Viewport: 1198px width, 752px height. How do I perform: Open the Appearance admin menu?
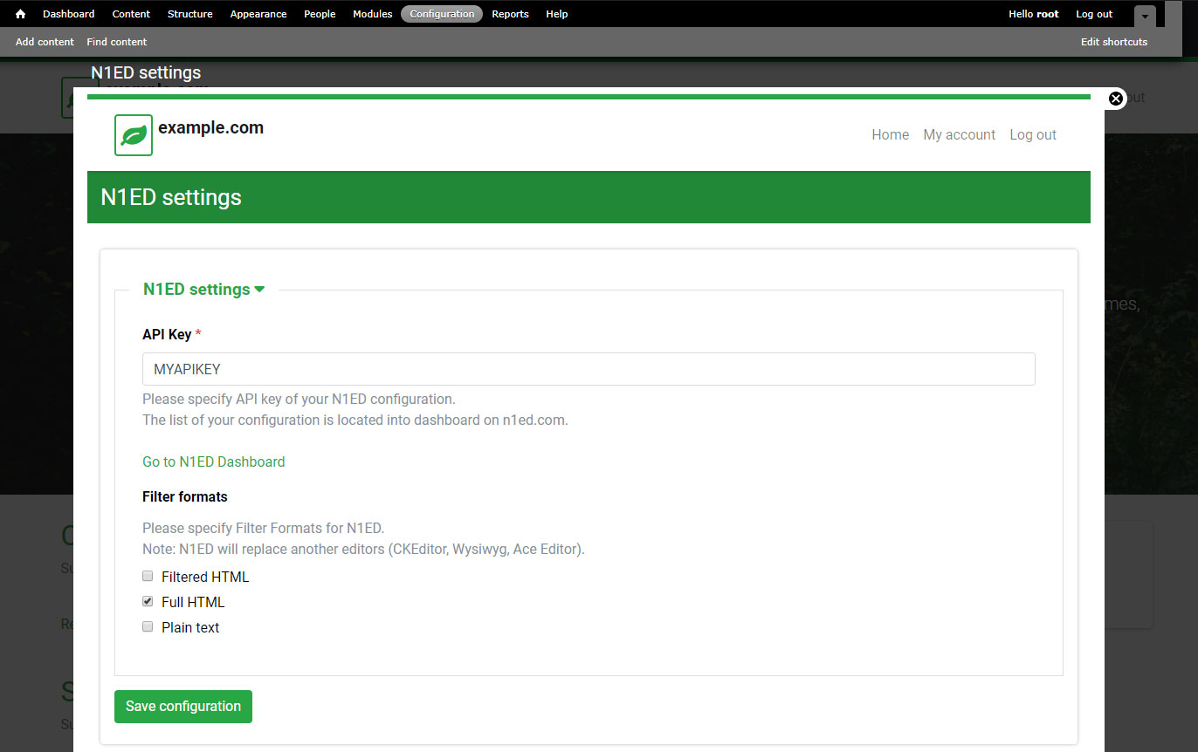tap(258, 14)
